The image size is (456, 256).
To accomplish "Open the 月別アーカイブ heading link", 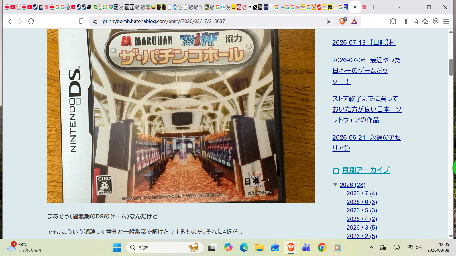I will coord(366,170).
